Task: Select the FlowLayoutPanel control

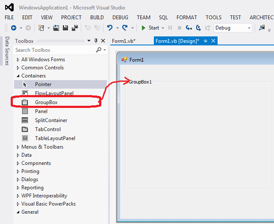Action: 60,93
